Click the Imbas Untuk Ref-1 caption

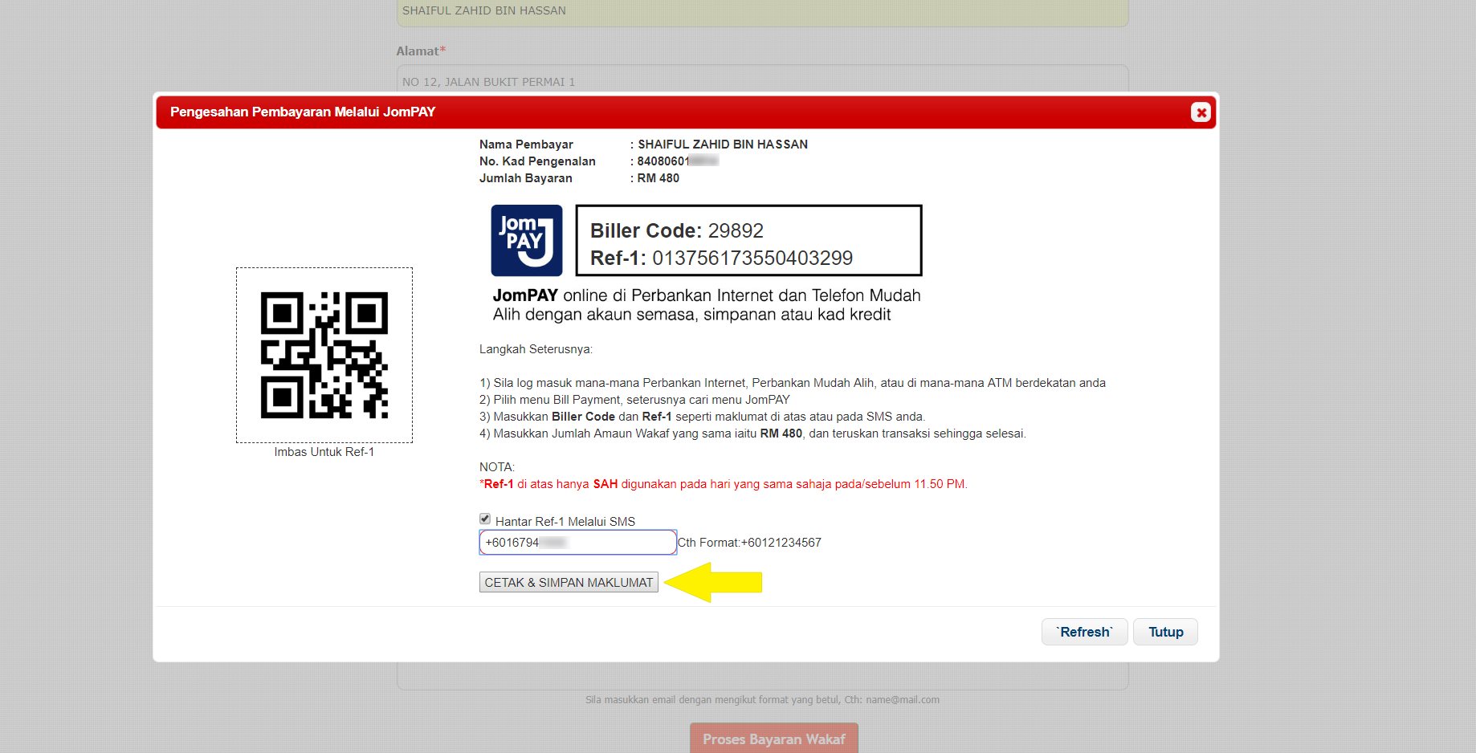click(x=324, y=452)
